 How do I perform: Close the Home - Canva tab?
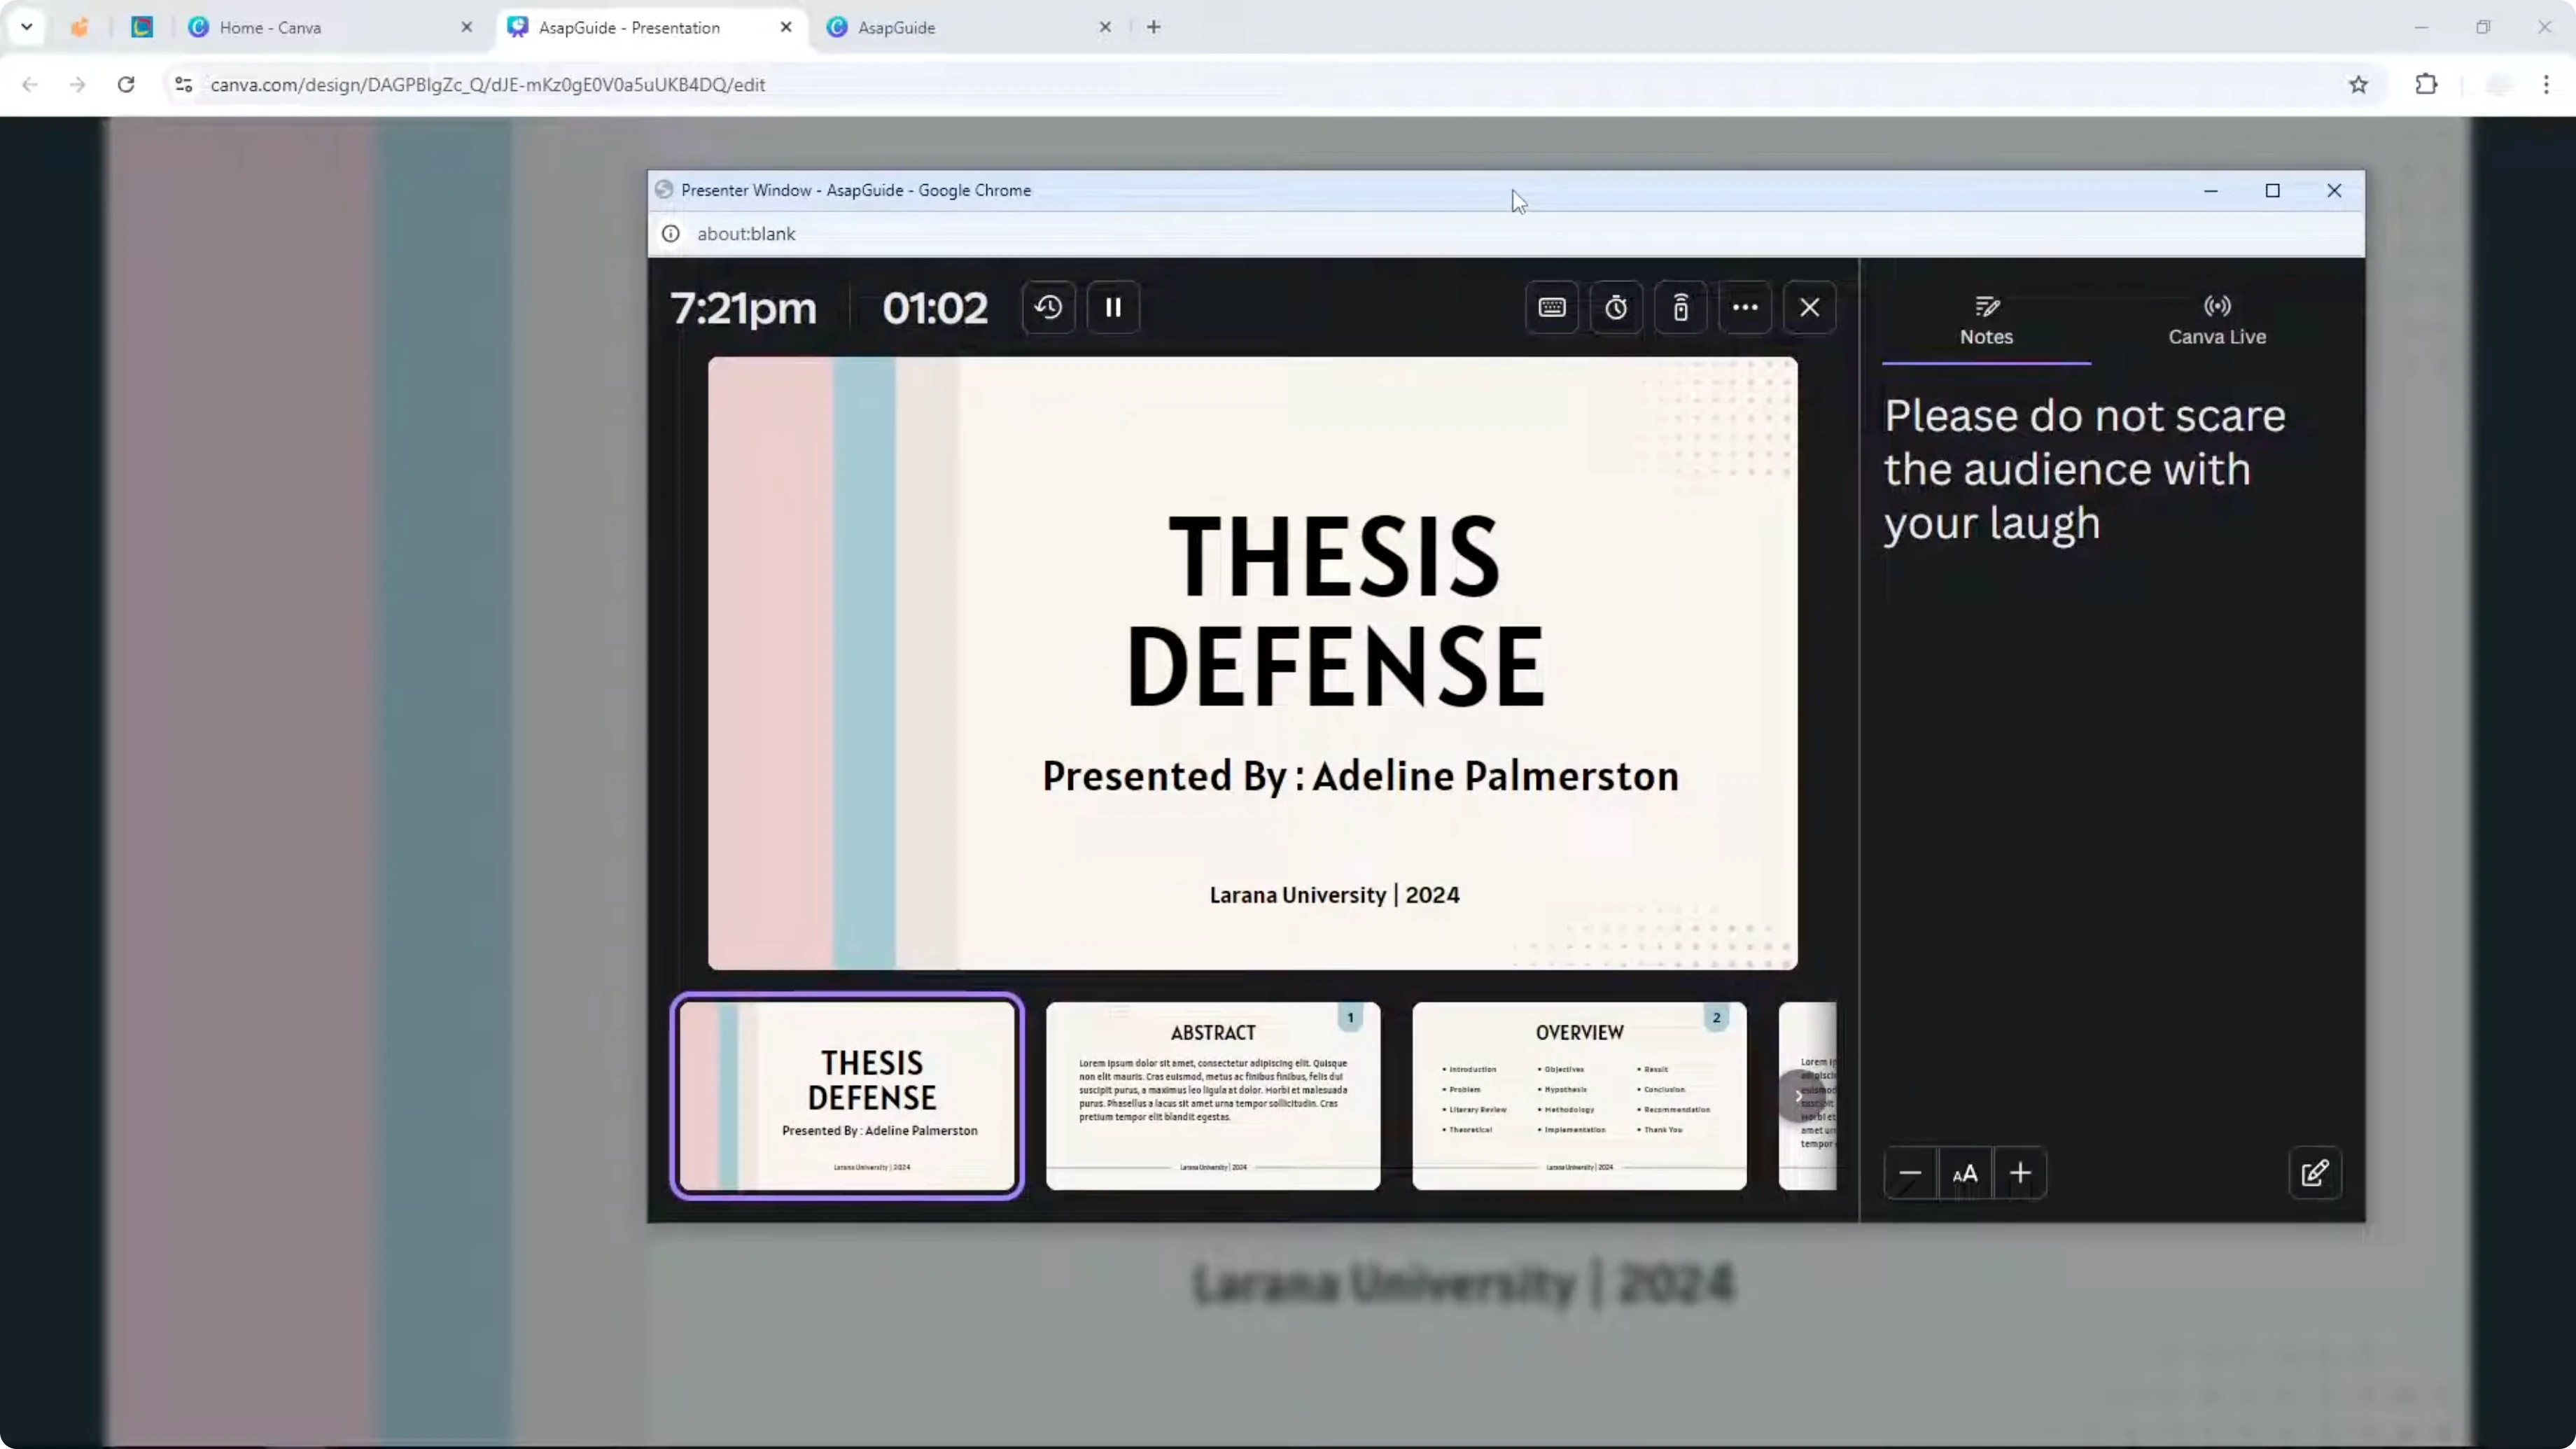[466, 27]
